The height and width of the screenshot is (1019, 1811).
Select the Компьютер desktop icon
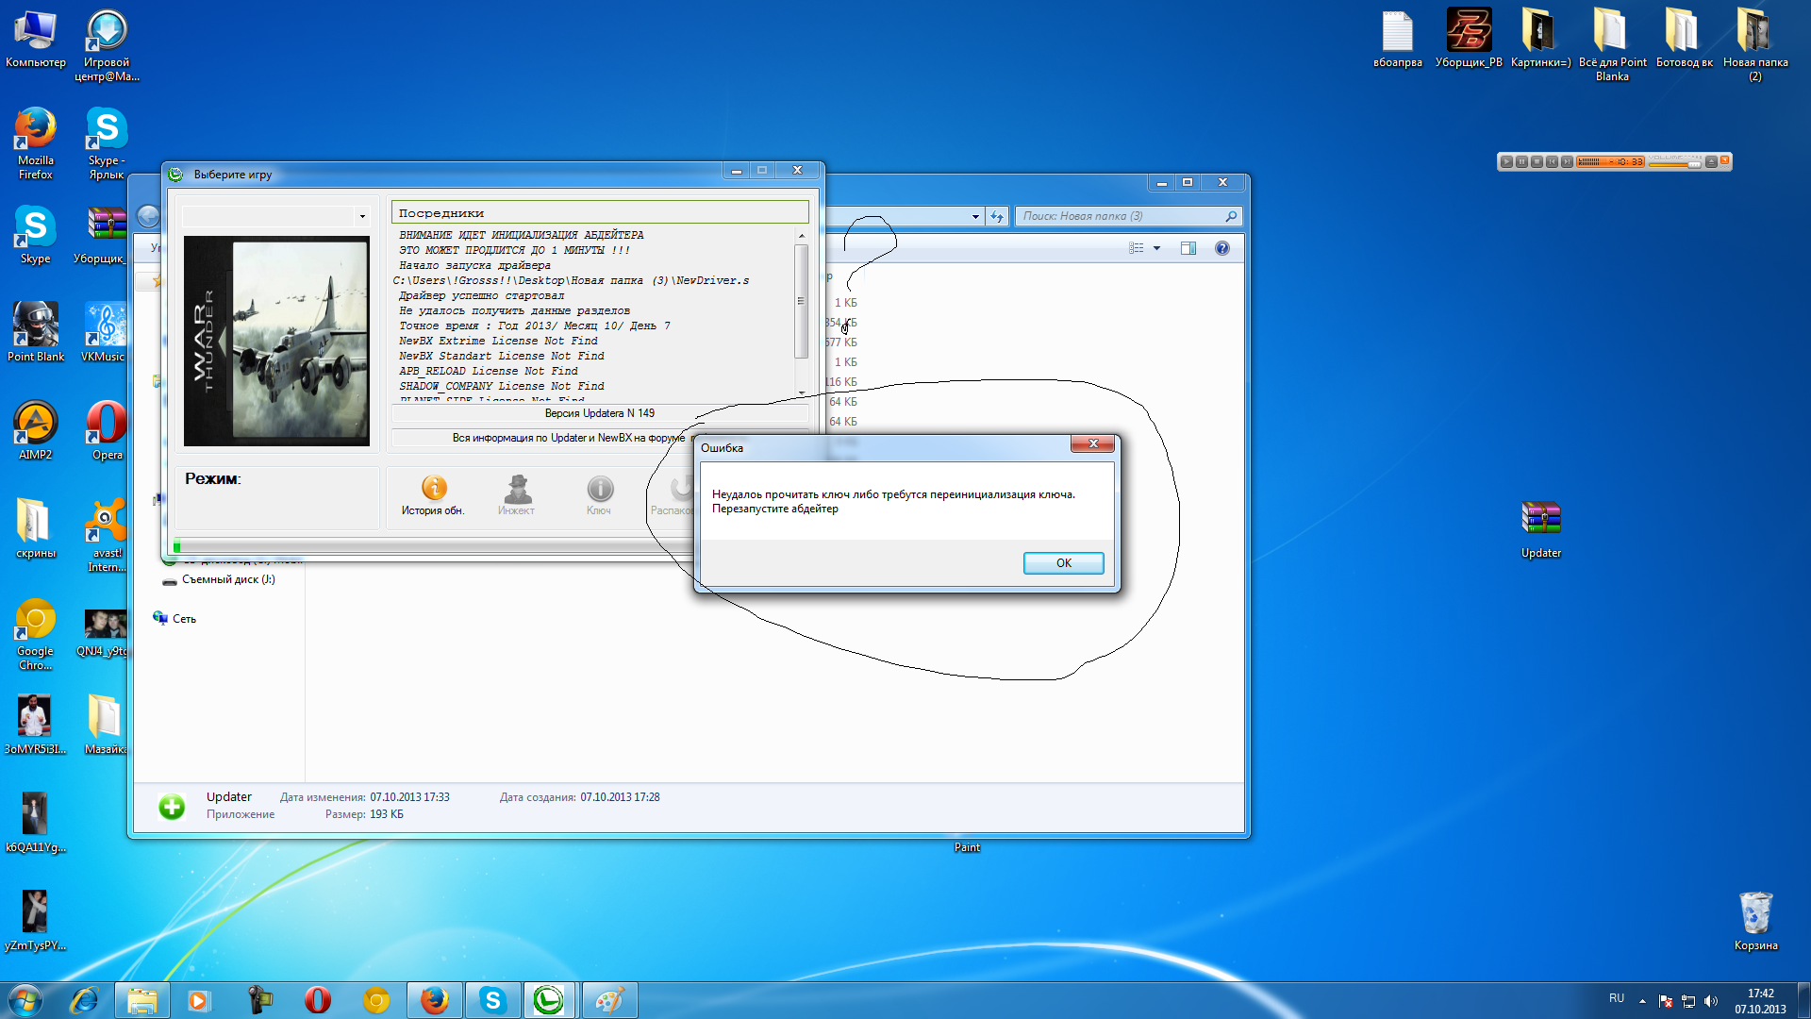(36, 40)
